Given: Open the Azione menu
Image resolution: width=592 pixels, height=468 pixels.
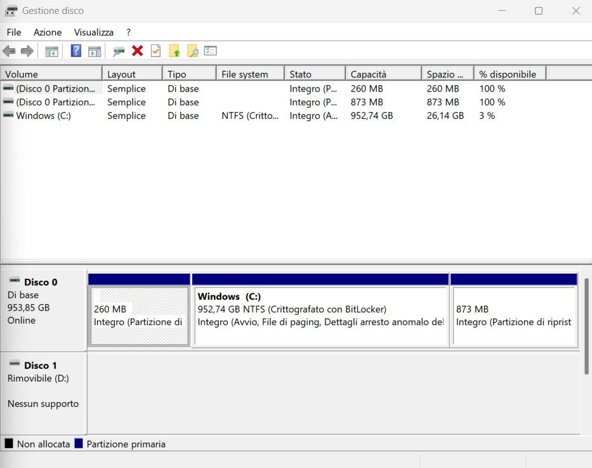Looking at the screenshot, I should pyautogui.click(x=48, y=32).
